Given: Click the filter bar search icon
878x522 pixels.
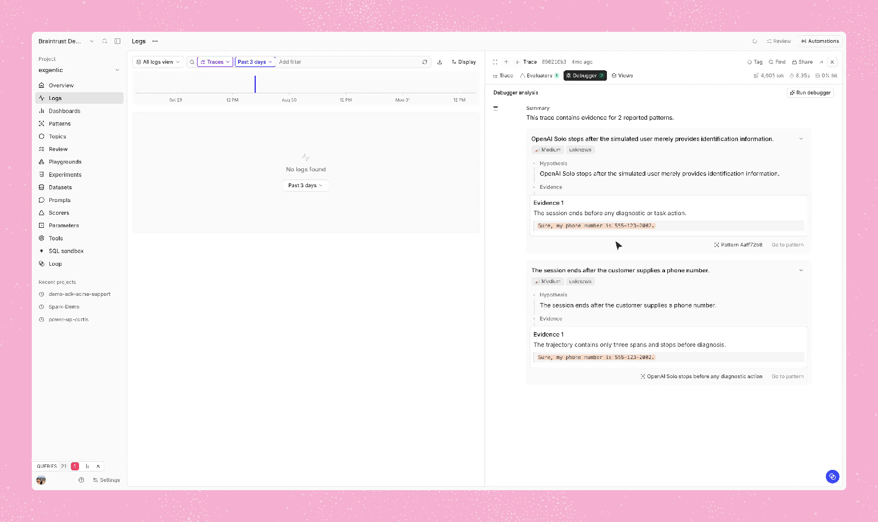Looking at the screenshot, I should pyautogui.click(x=192, y=62).
